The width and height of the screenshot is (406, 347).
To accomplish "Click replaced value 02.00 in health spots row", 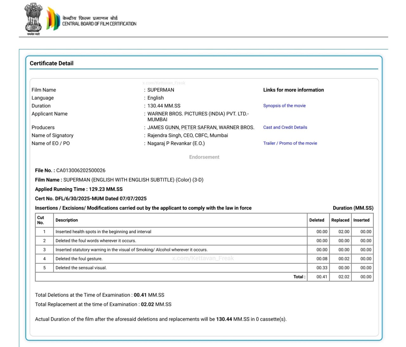I will pos(344,232).
